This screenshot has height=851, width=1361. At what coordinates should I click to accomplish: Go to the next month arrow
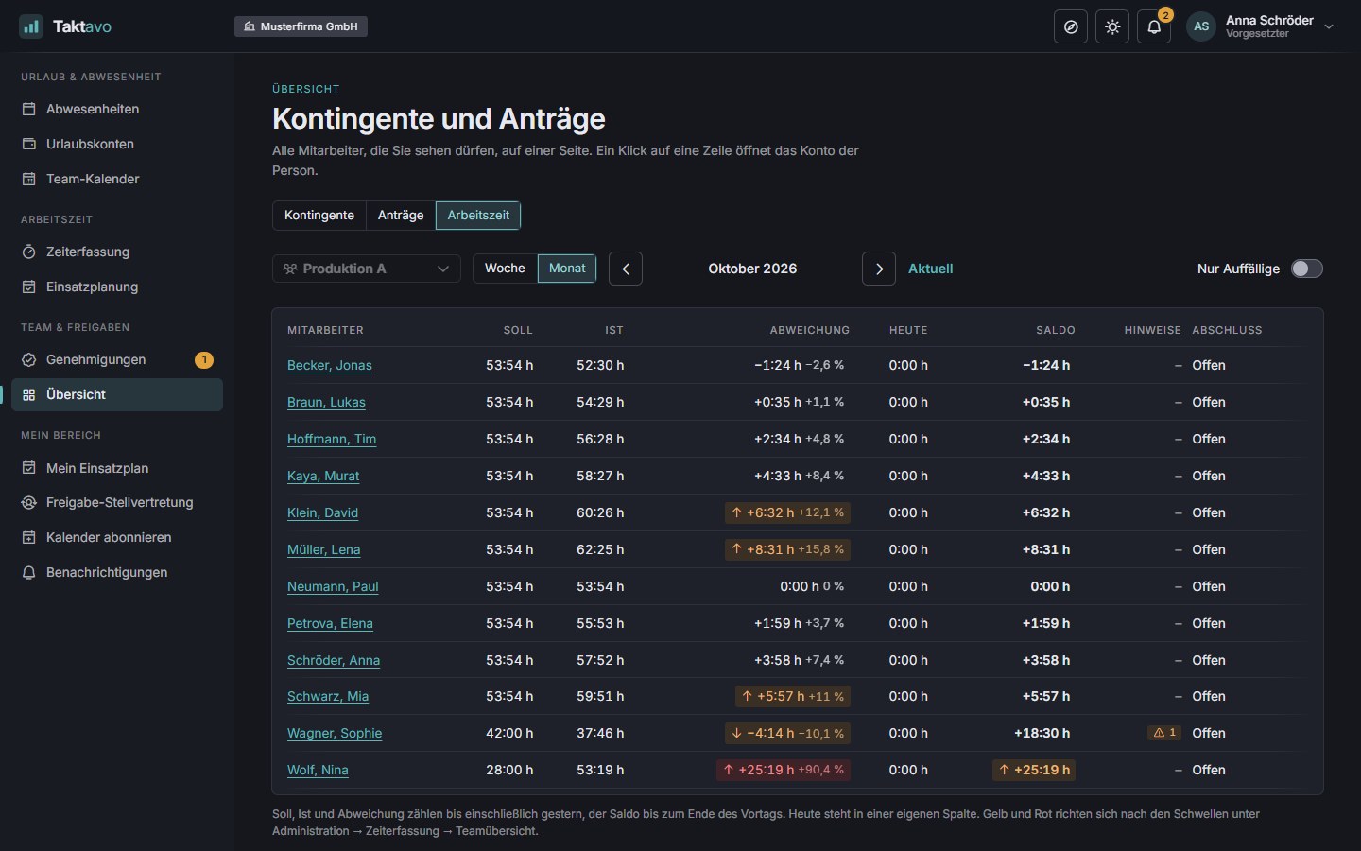[879, 269]
